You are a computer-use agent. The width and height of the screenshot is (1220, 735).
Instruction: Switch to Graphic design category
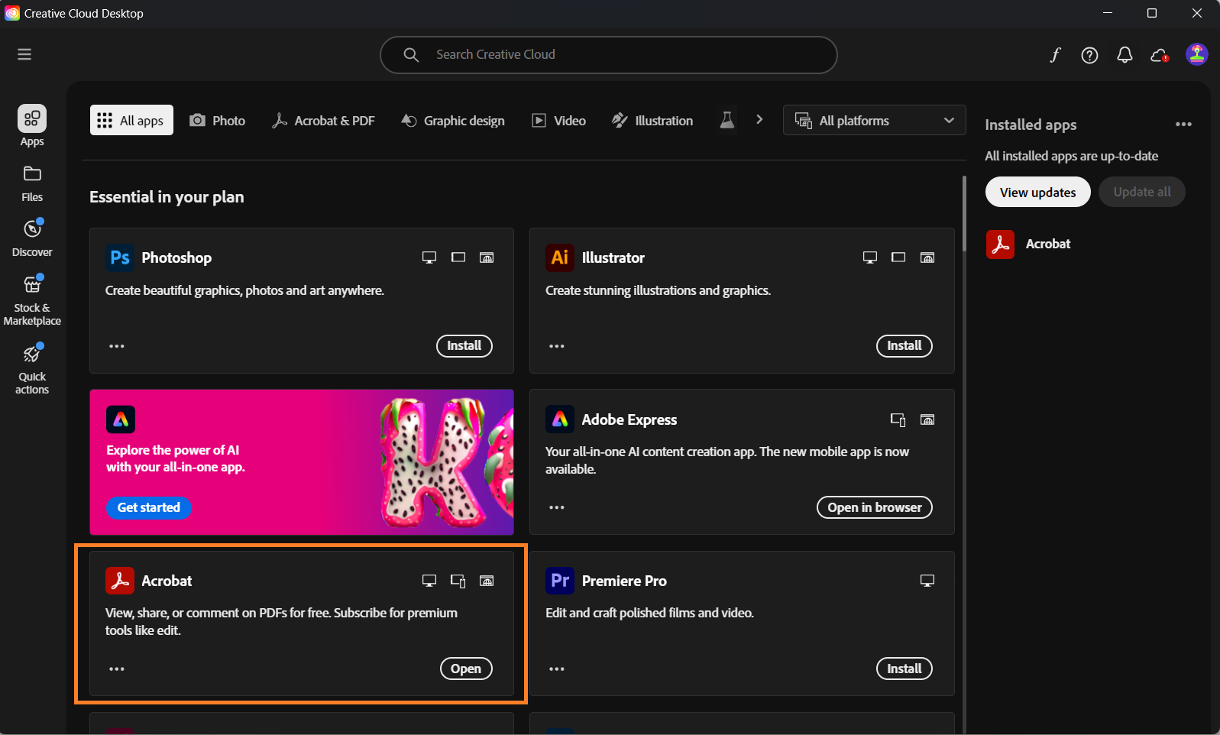pos(453,121)
